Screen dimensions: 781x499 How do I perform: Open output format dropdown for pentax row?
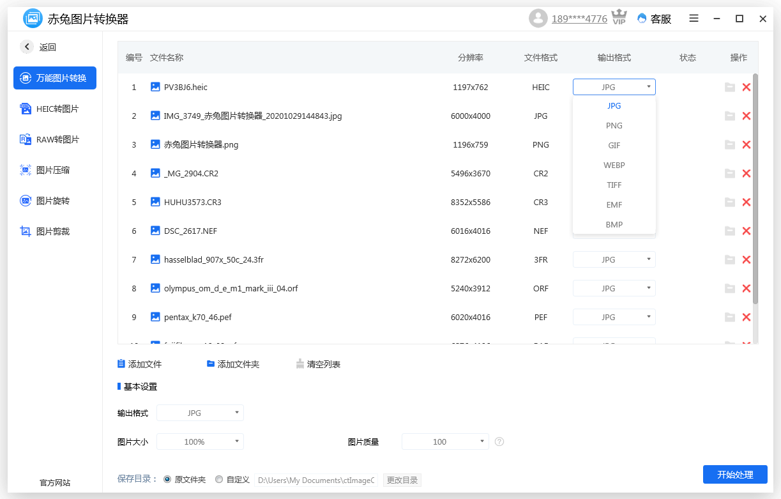(614, 317)
